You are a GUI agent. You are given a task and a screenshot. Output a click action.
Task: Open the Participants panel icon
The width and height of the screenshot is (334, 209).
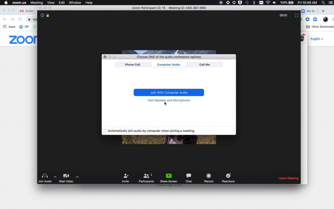[146, 176]
